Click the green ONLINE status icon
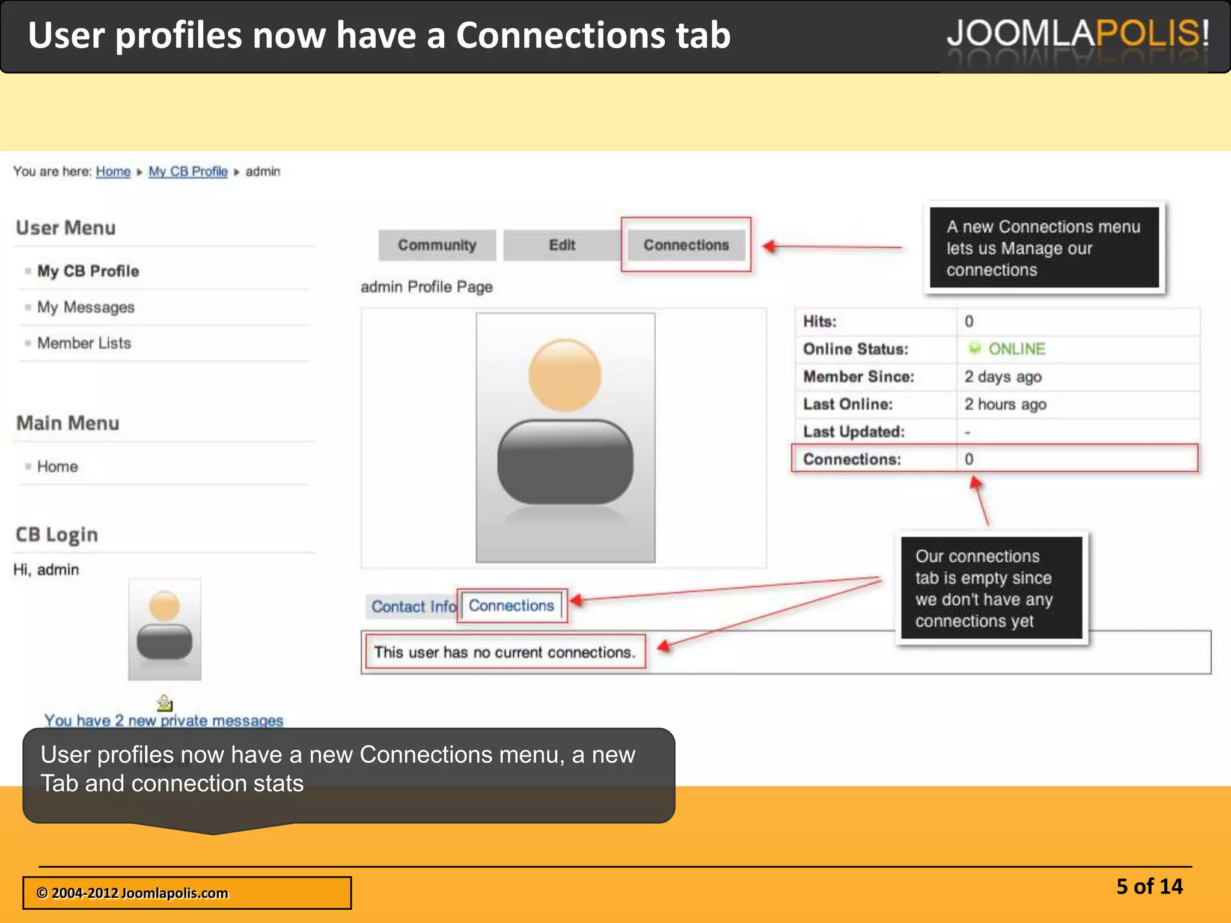The width and height of the screenshot is (1231, 923). [x=974, y=349]
